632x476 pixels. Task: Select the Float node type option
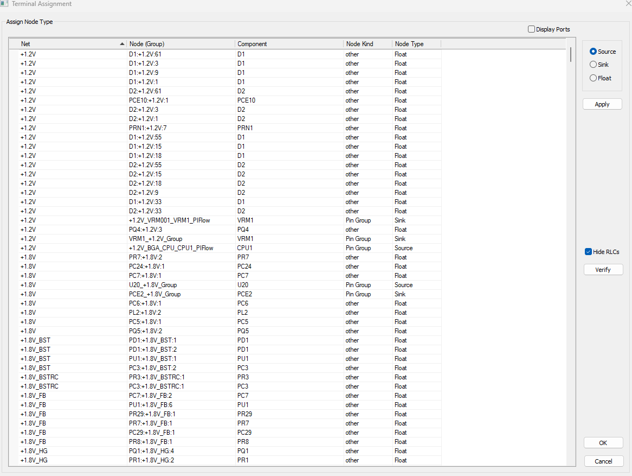(x=593, y=78)
